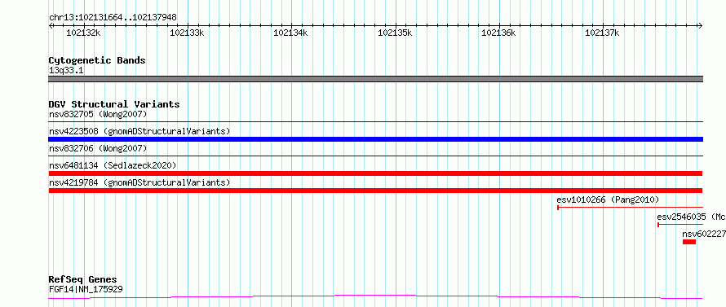This screenshot has width=726, height=307.
Task: Click the 102135k ruler tick label
Action: coord(395,33)
